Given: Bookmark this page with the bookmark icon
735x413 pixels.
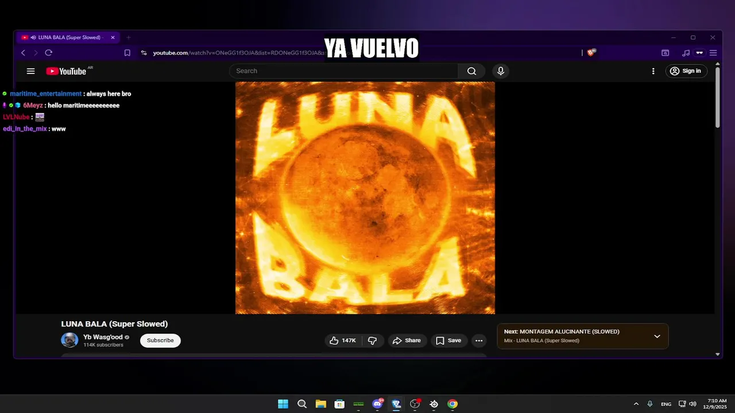Looking at the screenshot, I should pos(127,53).
